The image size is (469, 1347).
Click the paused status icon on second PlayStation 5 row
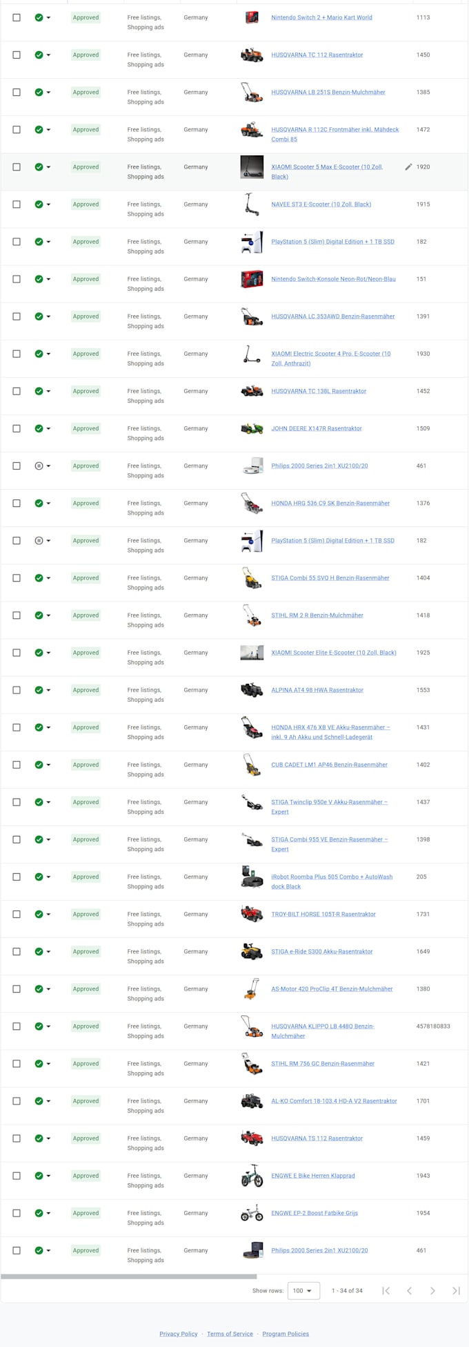[x=39, y=540]
